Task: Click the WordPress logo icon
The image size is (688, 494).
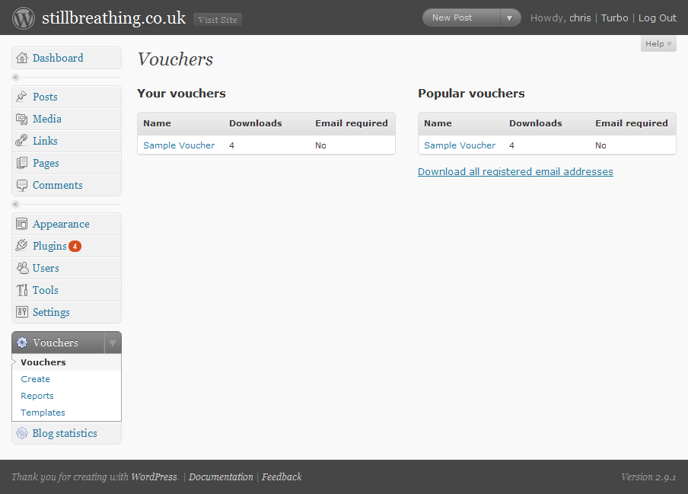Action: point(24,18)
